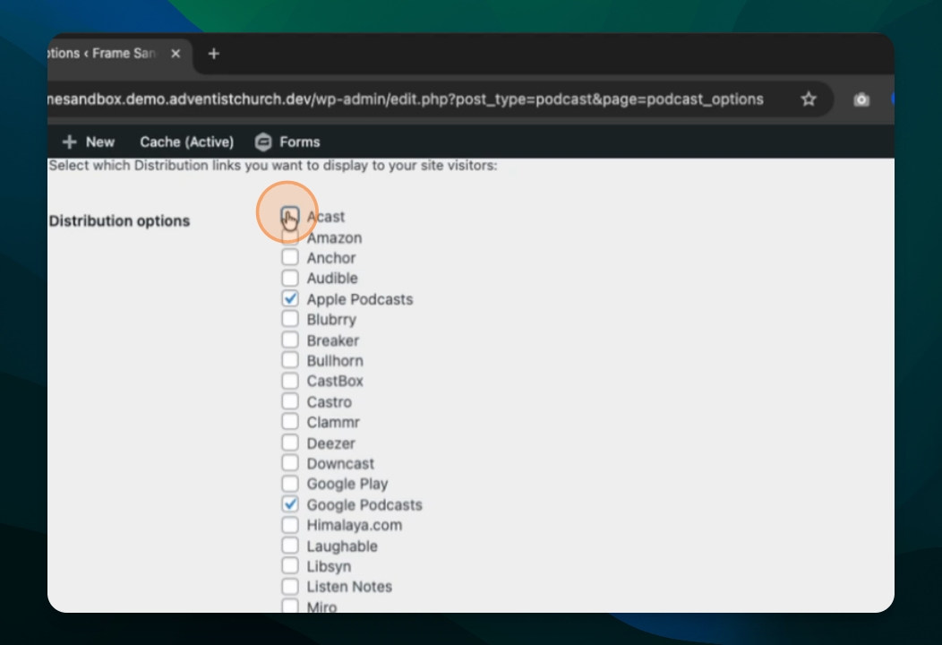942x645 pixels.
Task: Enable the Google Play checkbox
Action: [x=290, y=483]
